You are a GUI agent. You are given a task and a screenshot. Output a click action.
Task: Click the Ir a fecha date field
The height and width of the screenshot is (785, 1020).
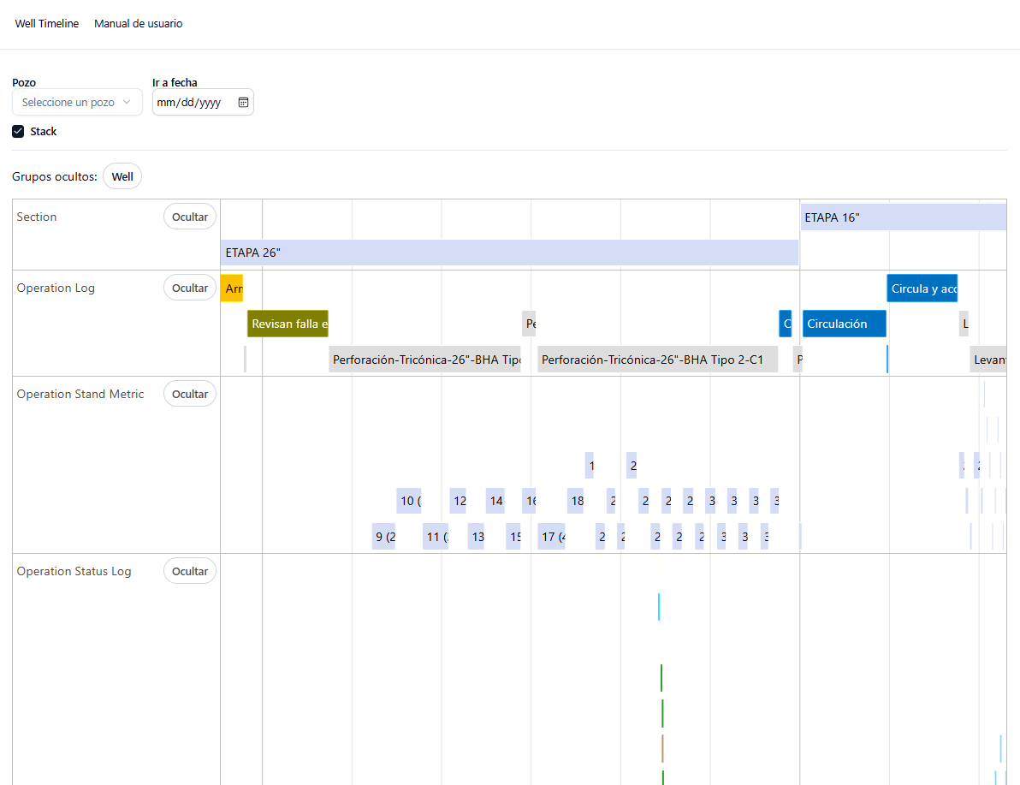tap(193, 102)
